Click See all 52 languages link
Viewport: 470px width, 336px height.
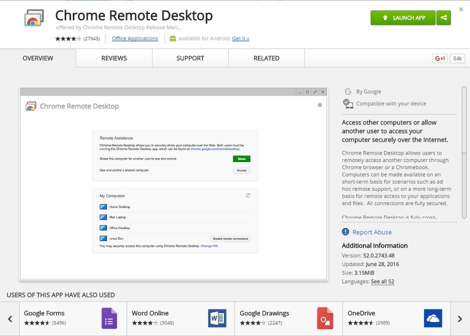coord(382,281)
